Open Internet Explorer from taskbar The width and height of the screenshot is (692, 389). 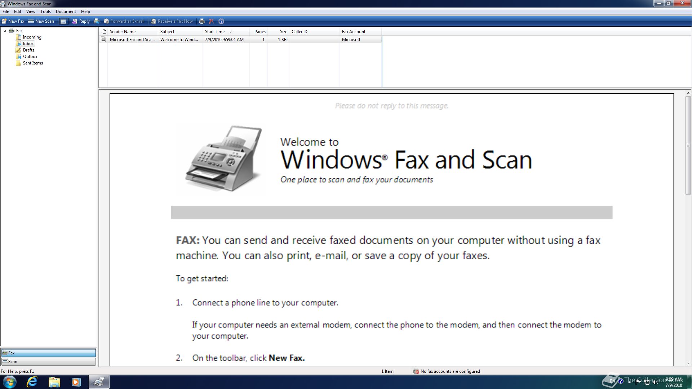pyautogui.click(x=32, y=382)
